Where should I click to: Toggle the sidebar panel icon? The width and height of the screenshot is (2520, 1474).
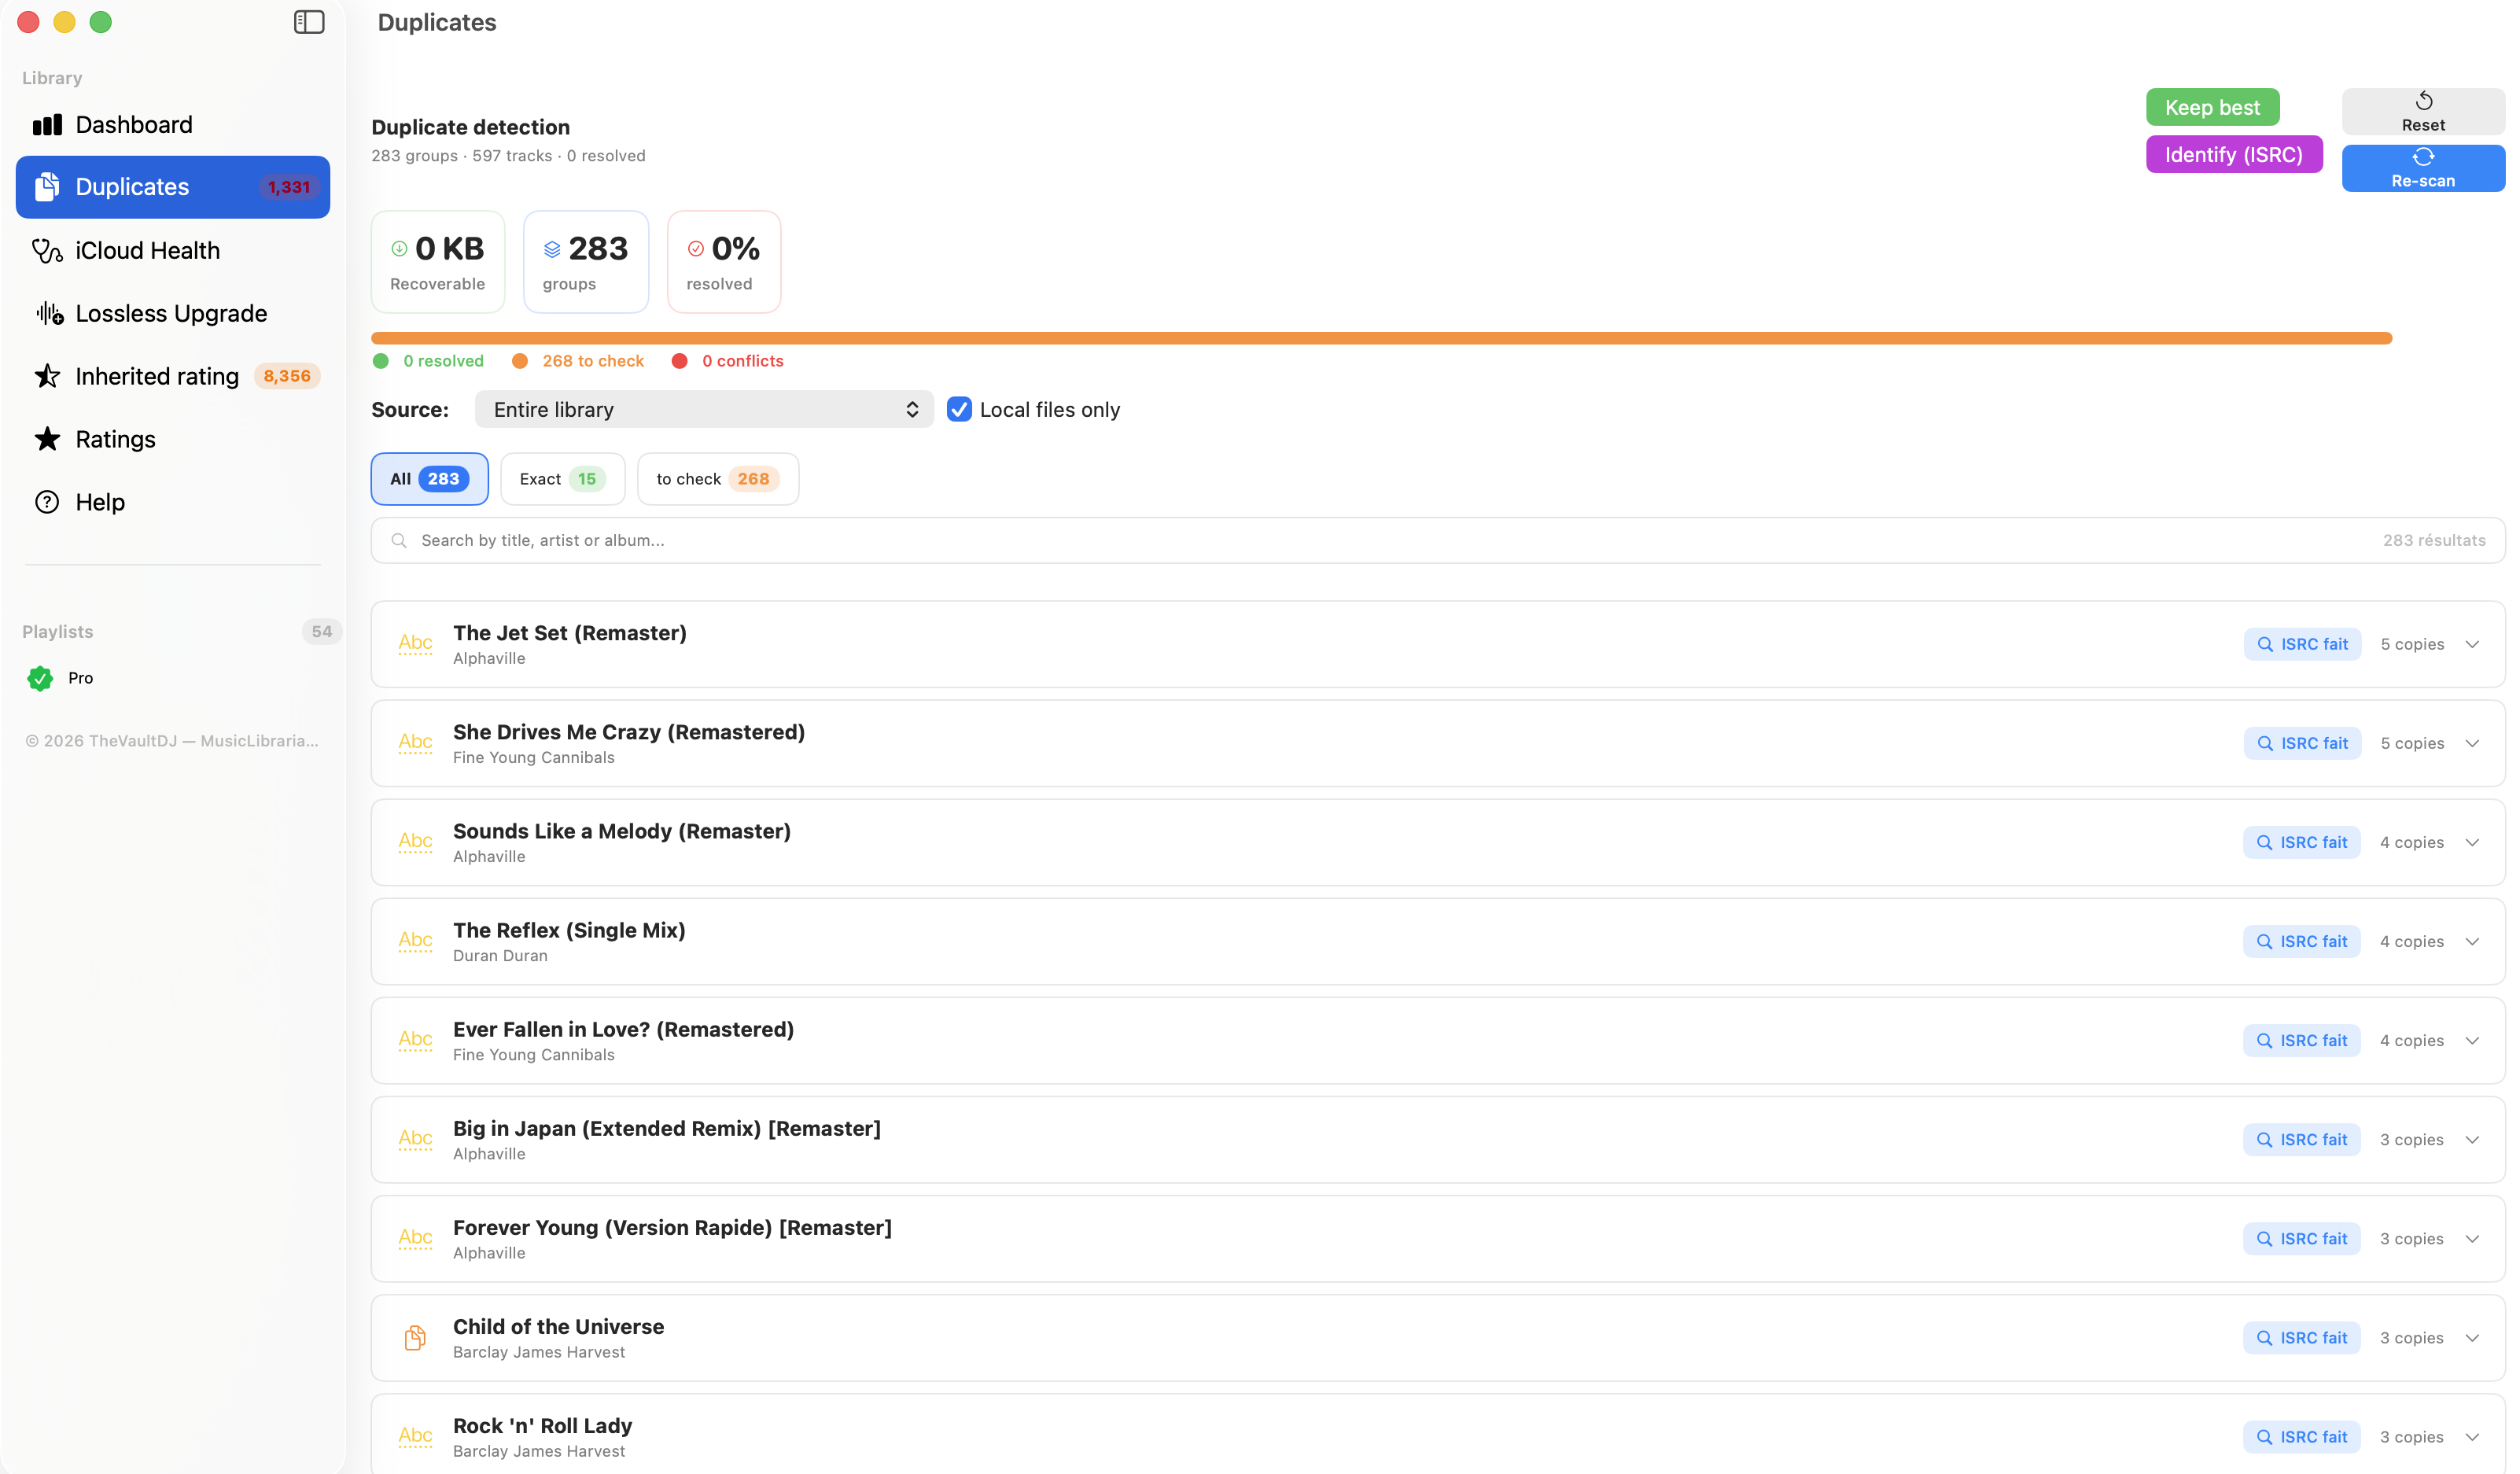(x=309, y=22)
